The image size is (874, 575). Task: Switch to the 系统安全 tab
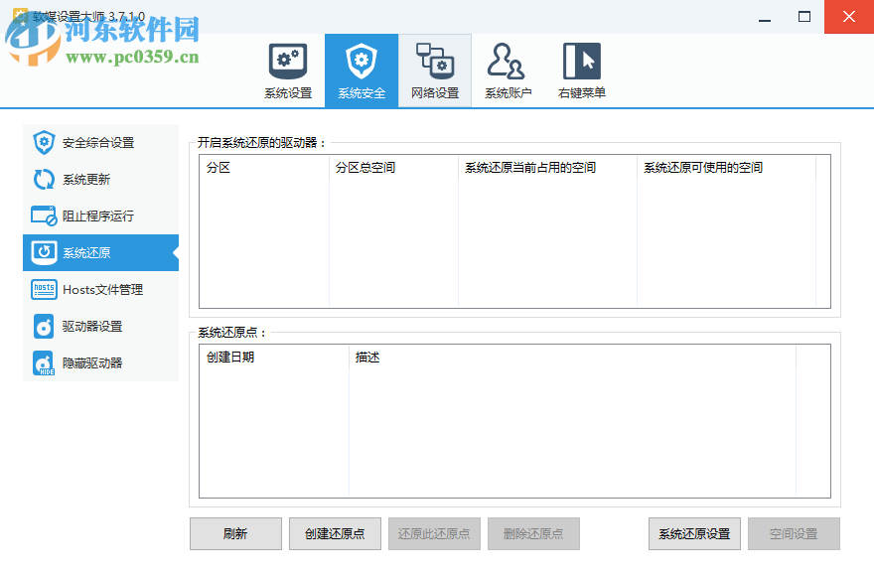click(361, 70)
